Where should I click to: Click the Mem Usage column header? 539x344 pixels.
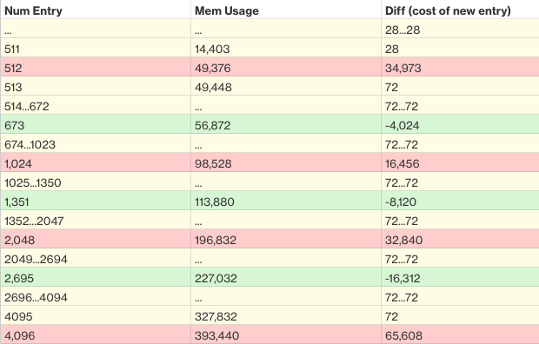point(286,10)
